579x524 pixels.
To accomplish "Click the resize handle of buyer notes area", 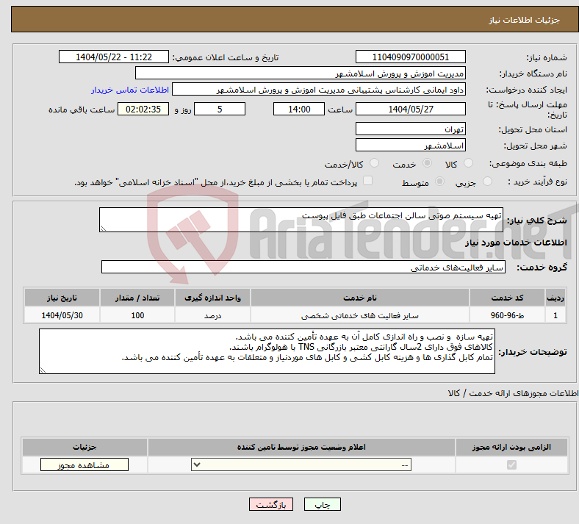I will click(43, 370).
